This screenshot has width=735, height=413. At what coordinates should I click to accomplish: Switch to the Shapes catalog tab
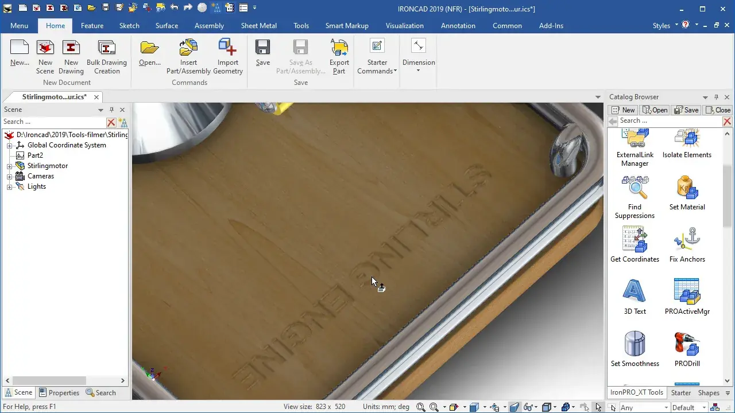[709, 393]
